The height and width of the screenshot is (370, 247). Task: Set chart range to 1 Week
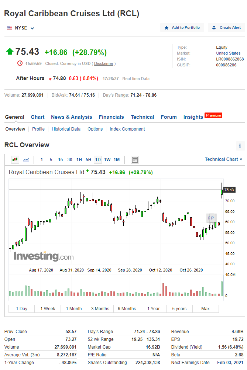[48, 309]
